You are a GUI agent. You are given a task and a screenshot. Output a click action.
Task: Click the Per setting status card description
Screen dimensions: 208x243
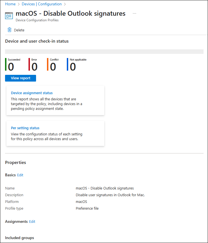[x=47, y=136]
